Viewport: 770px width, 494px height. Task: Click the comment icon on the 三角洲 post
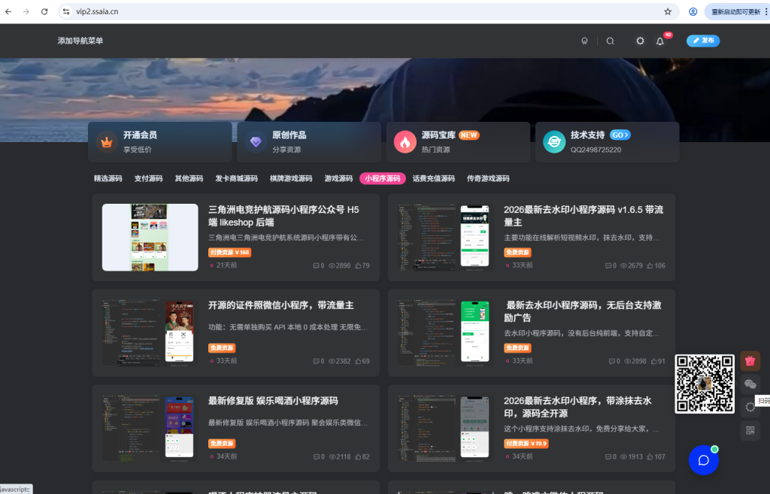pos(316,265)
